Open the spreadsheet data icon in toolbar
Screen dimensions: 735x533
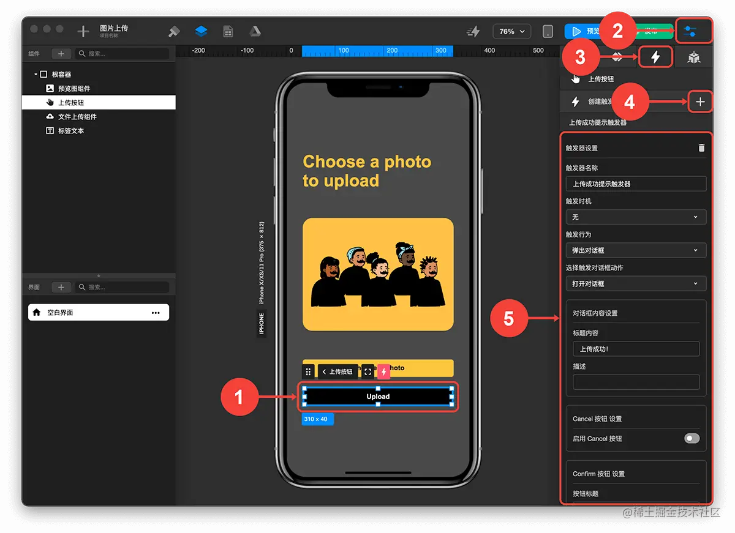coord(228,31)
